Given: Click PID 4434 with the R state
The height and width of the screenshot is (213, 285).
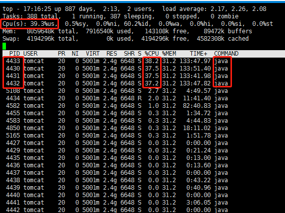Looking at the screenshot, I should (13, 98).
